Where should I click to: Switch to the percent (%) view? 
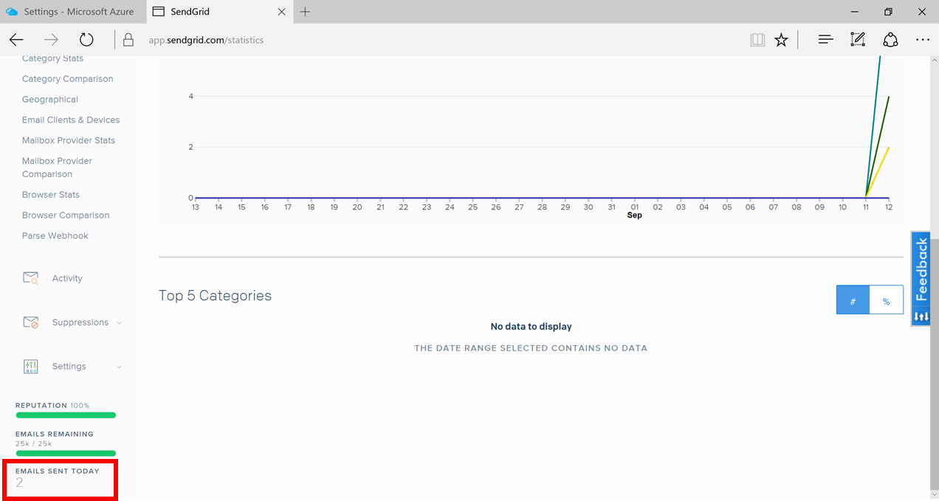coord(887,300)
